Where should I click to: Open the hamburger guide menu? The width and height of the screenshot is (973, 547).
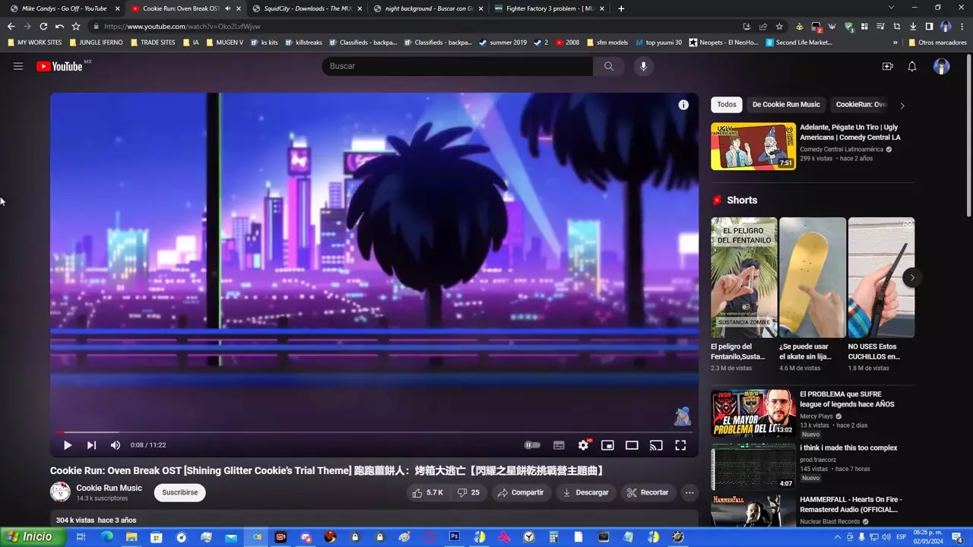(x=18, y=66)
